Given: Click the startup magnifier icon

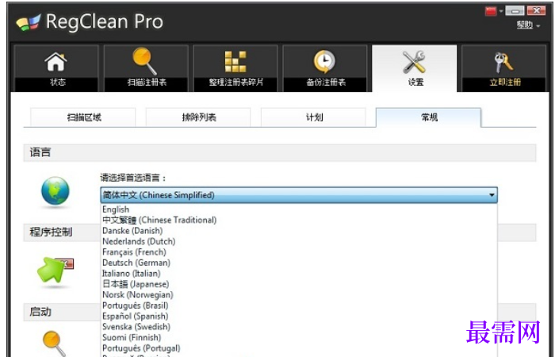Looking at the screenshot, I should point(54,343).
